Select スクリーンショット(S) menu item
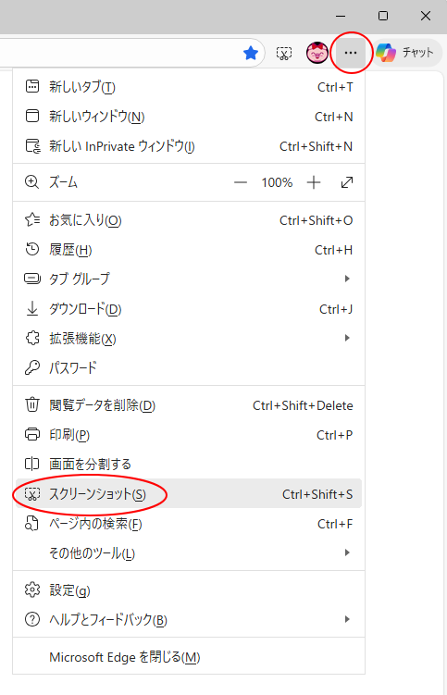This screenshot has height=695, width=447. tap(189, 494)
